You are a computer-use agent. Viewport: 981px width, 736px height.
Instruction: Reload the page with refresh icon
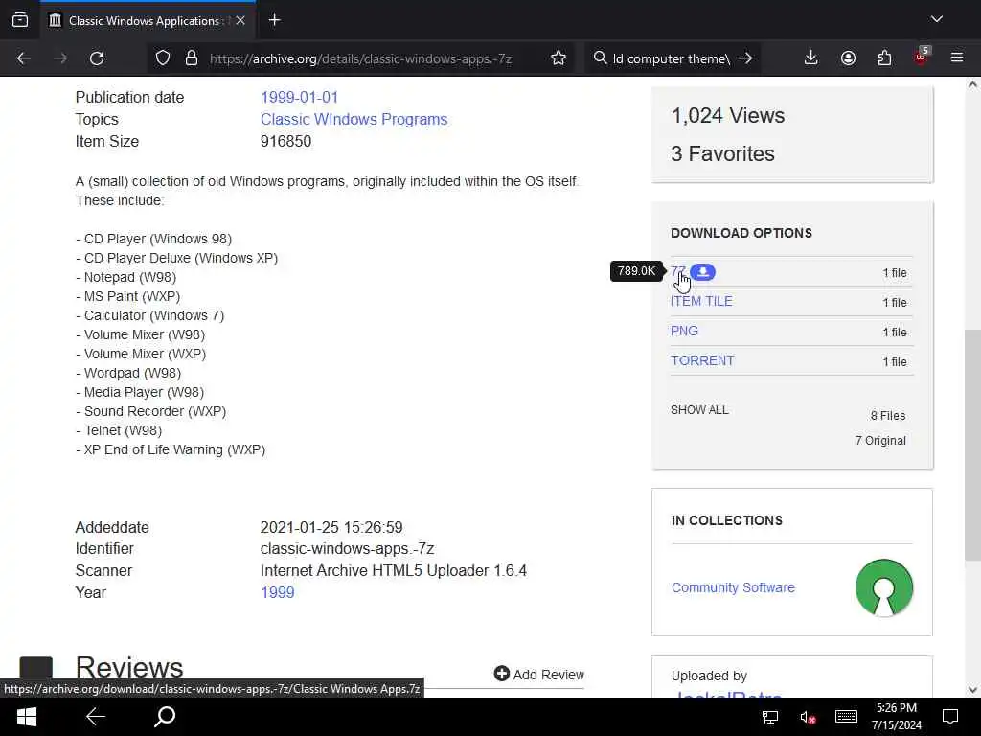[x=97, y=58]
